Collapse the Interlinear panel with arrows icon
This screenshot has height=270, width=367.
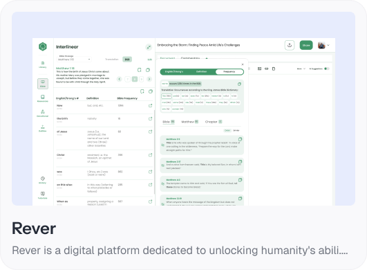coord(149,47)
